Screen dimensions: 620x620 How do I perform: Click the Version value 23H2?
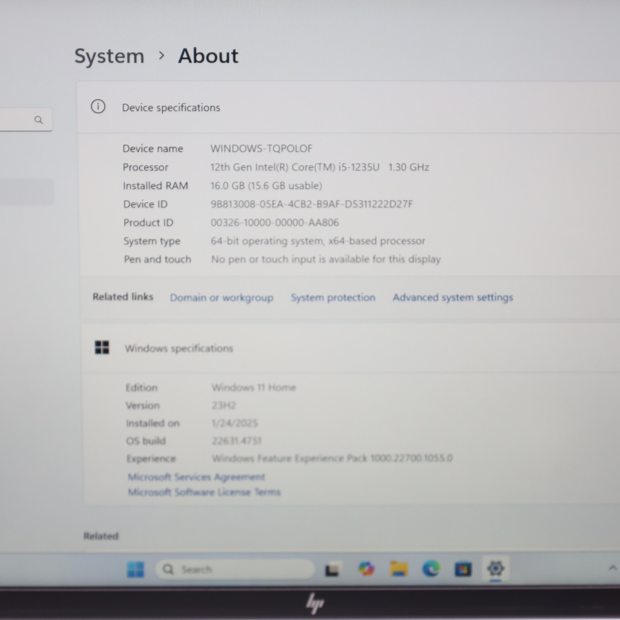[224, 405]
